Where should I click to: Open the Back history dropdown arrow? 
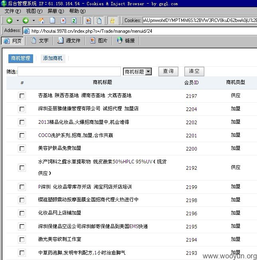[x=18, y=20]
